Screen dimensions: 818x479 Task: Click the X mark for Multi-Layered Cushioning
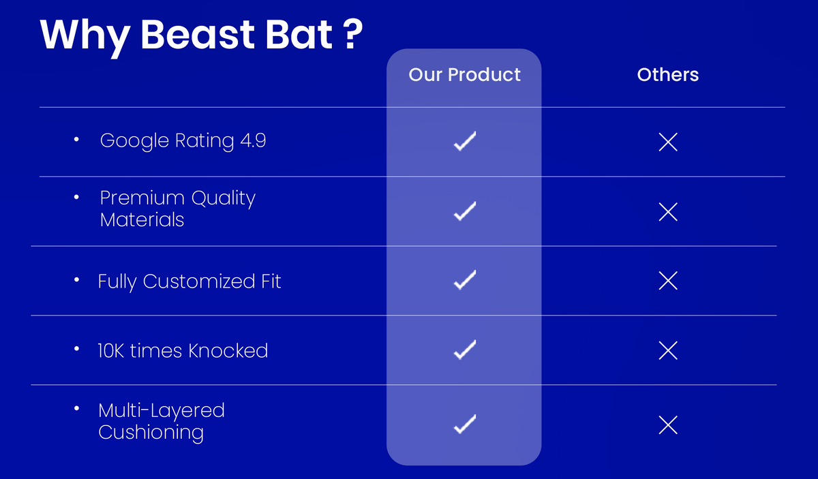click(668, 426)
